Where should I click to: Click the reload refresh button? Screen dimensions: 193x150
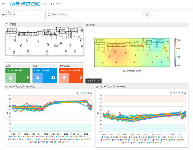point(147,14)
